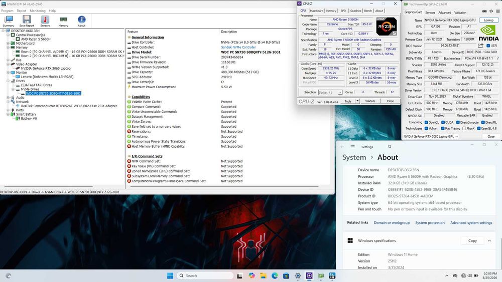Toggle the DirectML checkbox in GPU-Z

pos(483,122)
